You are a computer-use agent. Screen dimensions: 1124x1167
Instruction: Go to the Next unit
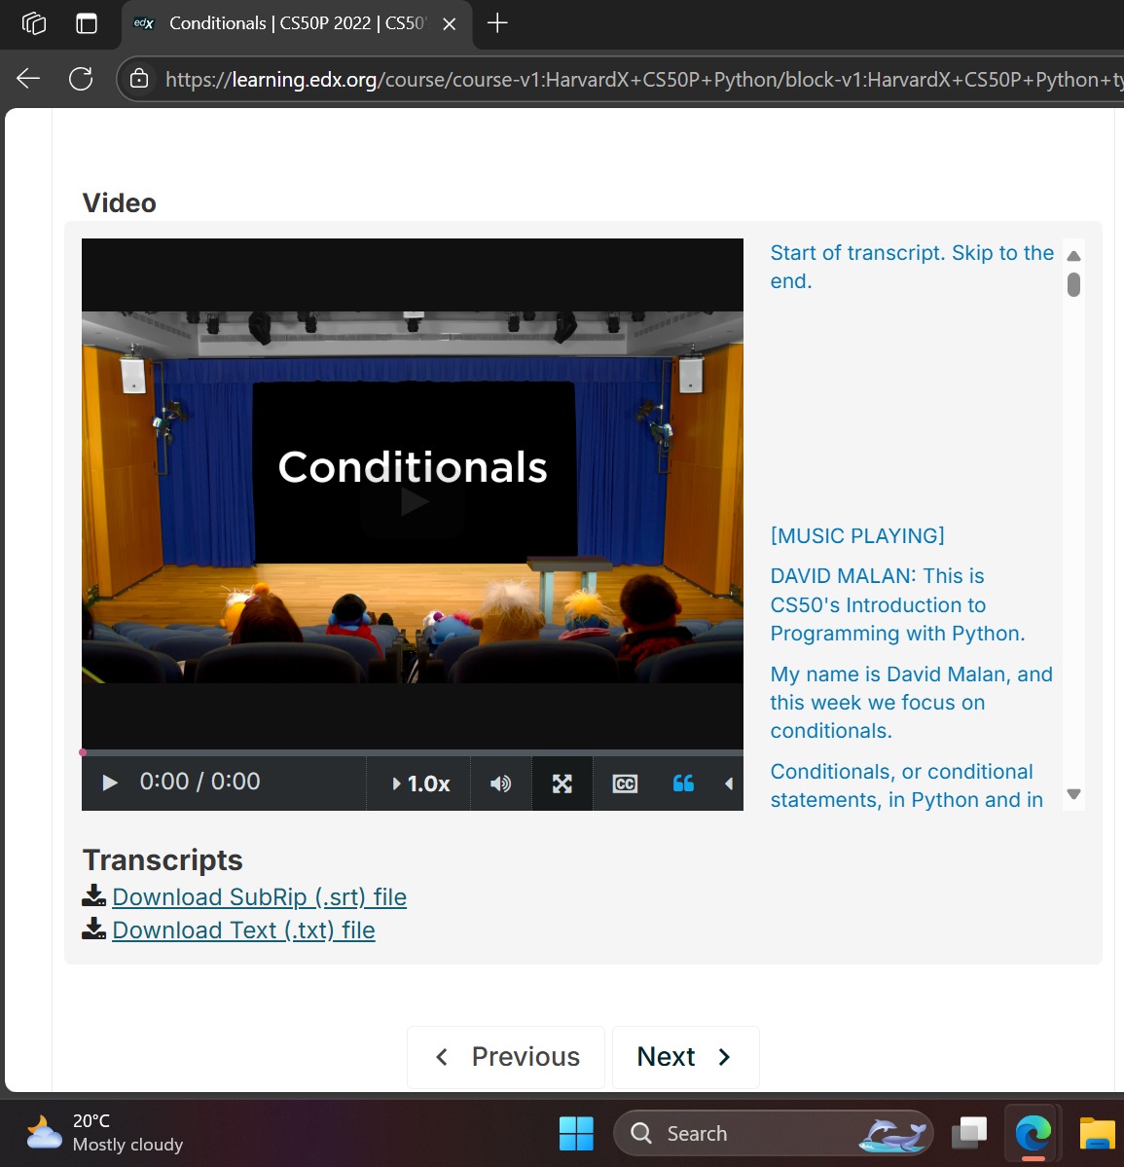(685, 1057)
